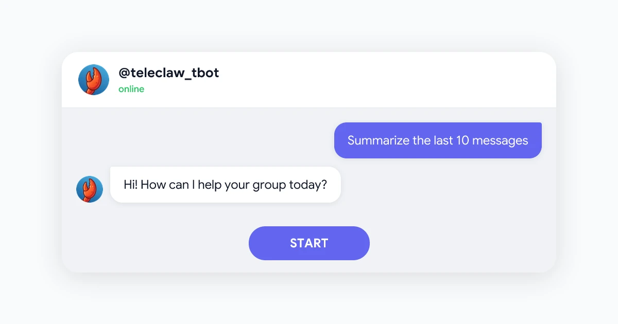The width and height of the screenshot is (618, 324).
Task: Click the word 'Summarize' in sent message
Action: 372,140
